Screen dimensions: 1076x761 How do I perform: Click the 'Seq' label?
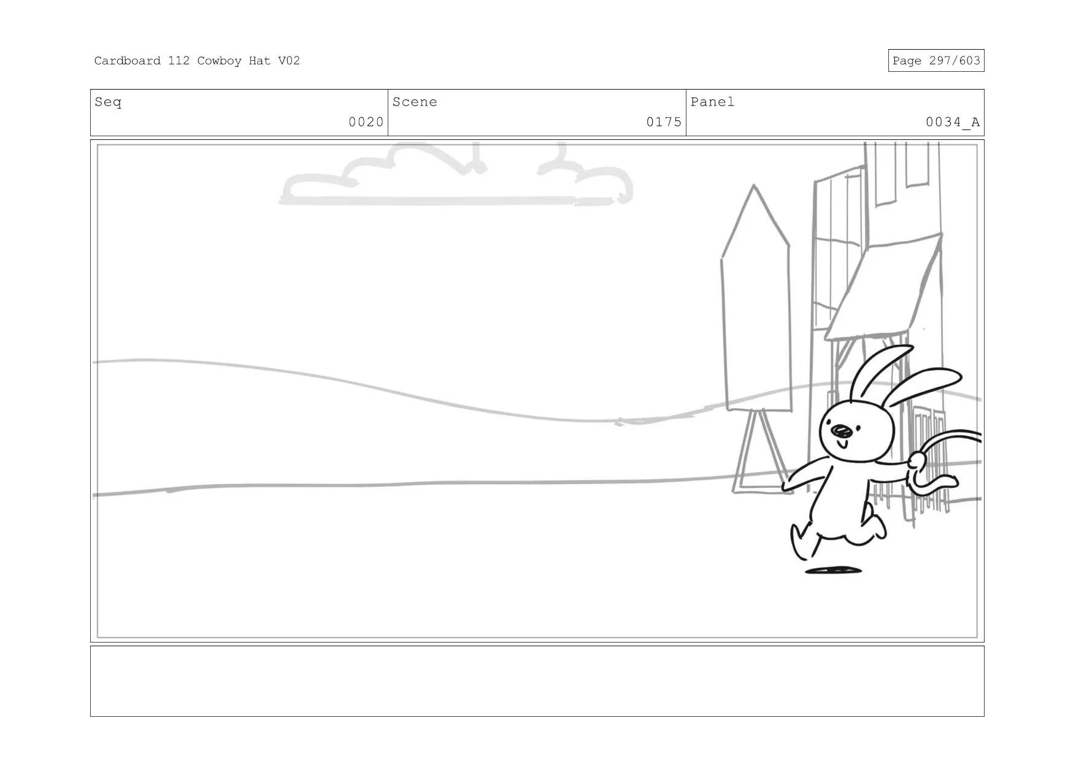click(x=108, y=102)
